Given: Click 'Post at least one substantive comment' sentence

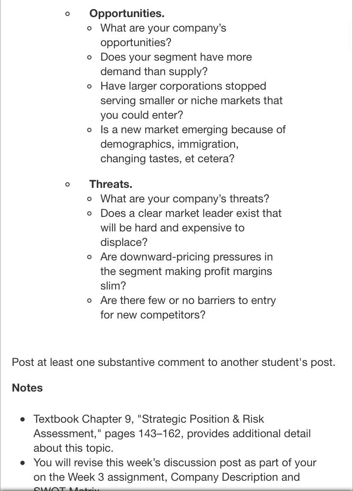Looking at the screenshot, I should (174, 362).
